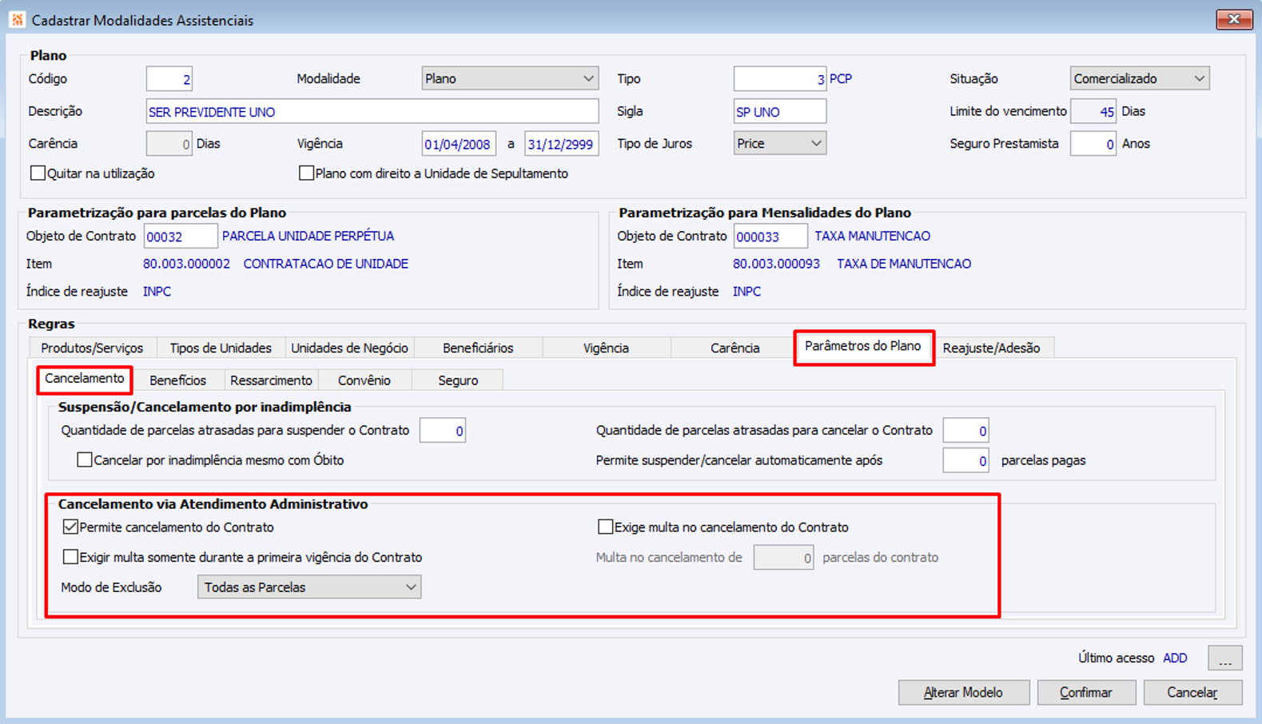Image resolution: width=1262 pixels, height=724 pixels.
Task: Focus the Descrição field SER PREVIDENTE UNO
Action: tap(372, 111)
